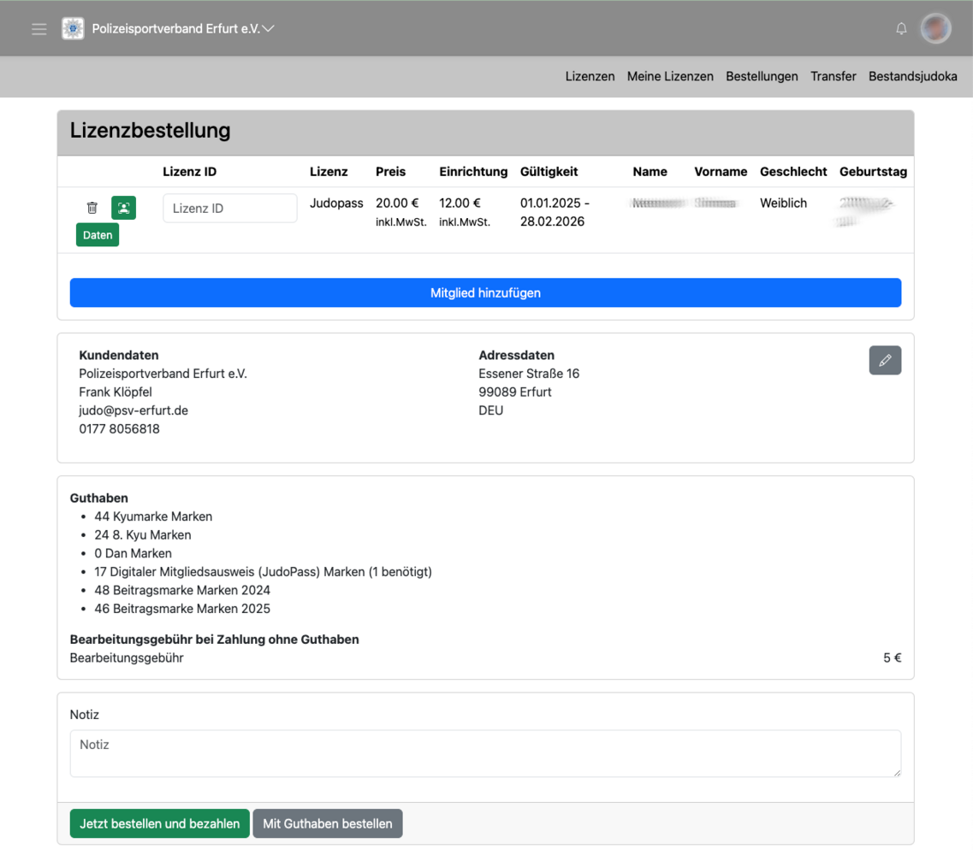The image size is (973, 855).
Task: Open the Transfer section
Action: click(833, 76)
